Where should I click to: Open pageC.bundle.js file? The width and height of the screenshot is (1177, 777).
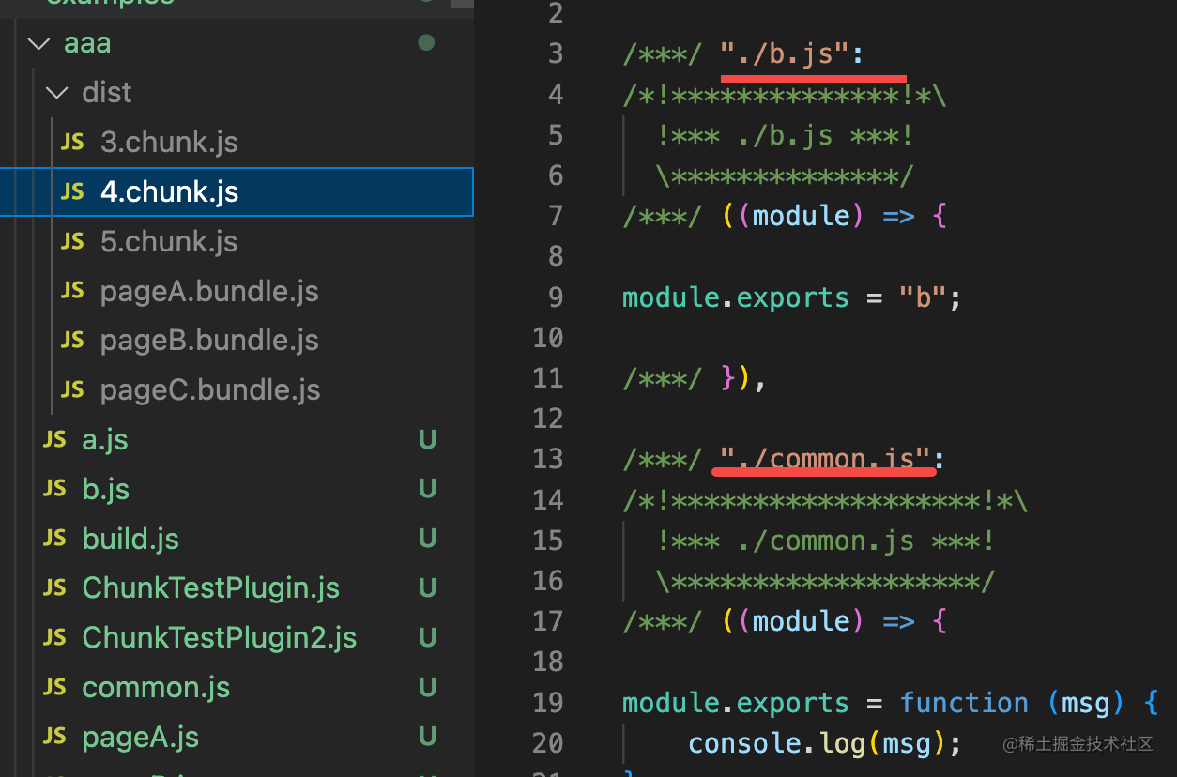click(x=210, y=389)
